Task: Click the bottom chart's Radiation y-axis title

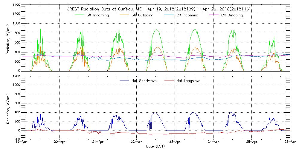Action: pyautogui.click(x=9, y=107)
